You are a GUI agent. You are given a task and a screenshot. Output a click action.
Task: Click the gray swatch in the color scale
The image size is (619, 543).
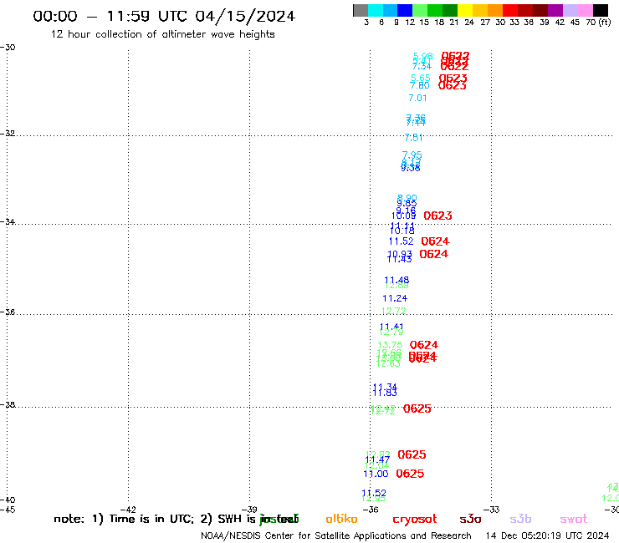[361, 10]
